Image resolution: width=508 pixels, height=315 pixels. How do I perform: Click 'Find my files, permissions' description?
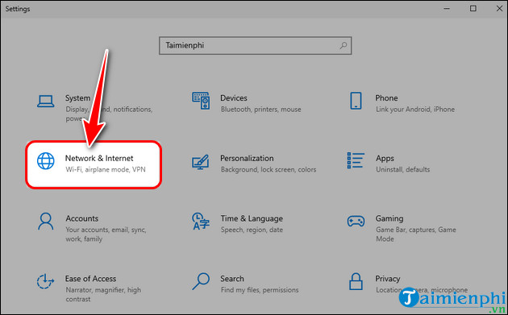[260, 290]
